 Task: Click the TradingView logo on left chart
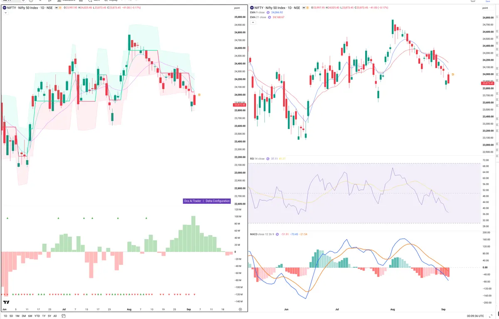(x=6, y=302)
